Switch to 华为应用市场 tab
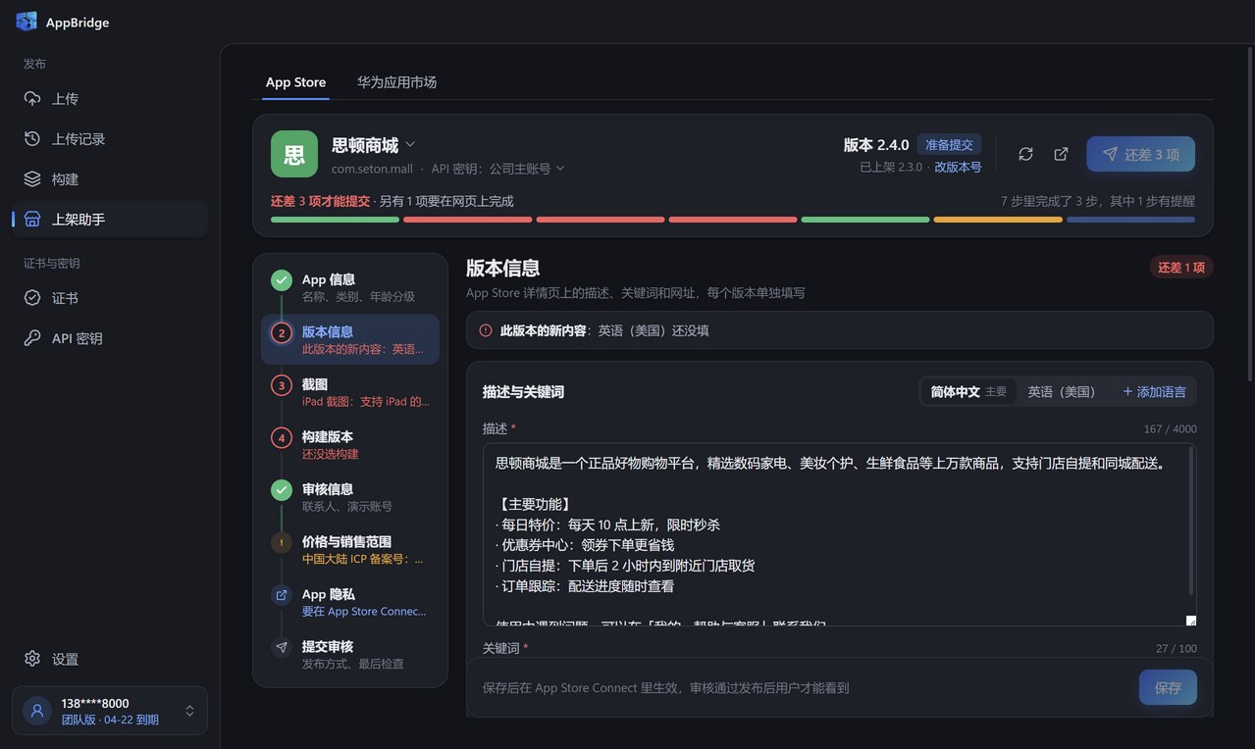This screenshot has width=1255, height=749. (x=396, y=82)
